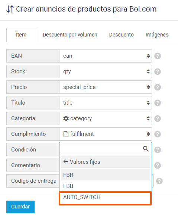Show help for Código de entrega
This screenshot has height=217, width=178.
pos(159,181)
